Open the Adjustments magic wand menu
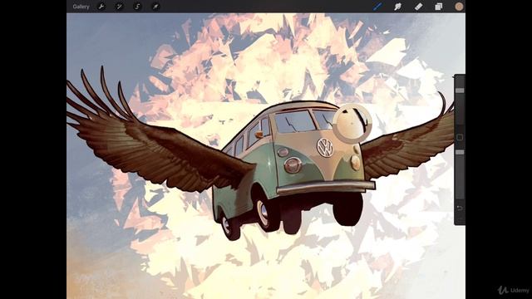The height and width of the screenshot is (299, 532). (119, 7)
